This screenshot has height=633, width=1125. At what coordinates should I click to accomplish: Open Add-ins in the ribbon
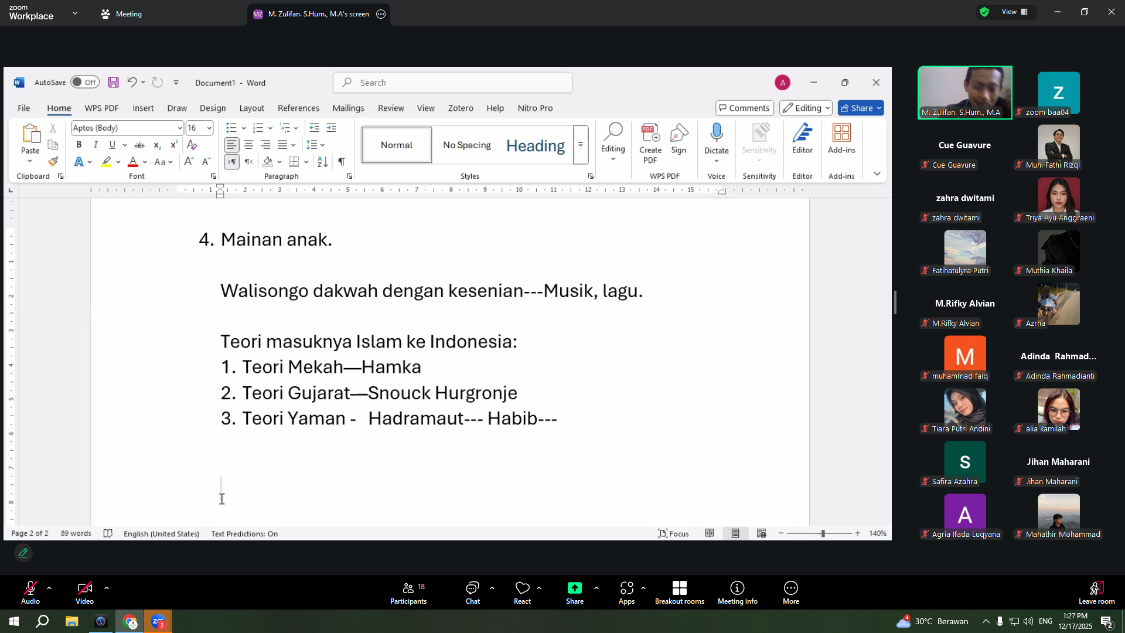[x=841, y=139]
